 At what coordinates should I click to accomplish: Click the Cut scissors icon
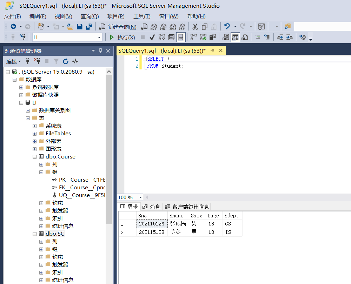point(195,27)
